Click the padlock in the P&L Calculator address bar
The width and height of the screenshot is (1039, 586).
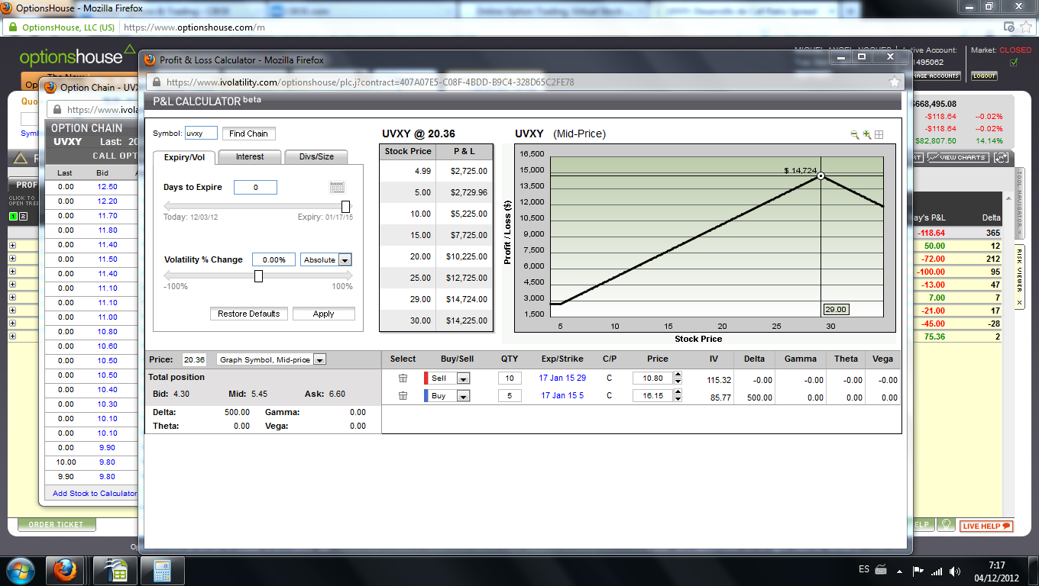pyautogui.click(x=157, y=82)
